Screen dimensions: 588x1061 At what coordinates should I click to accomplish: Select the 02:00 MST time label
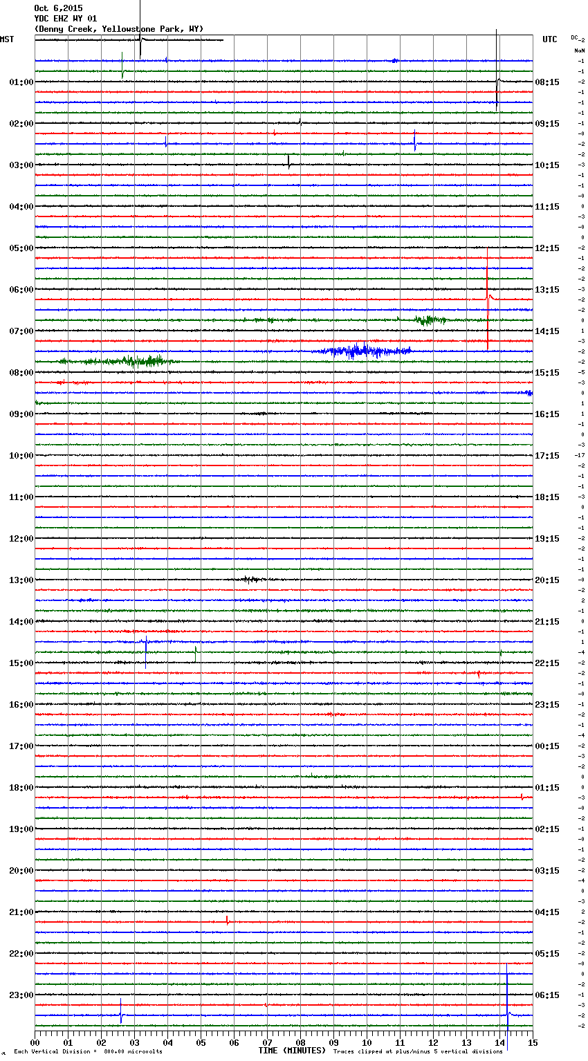[21, 124]
